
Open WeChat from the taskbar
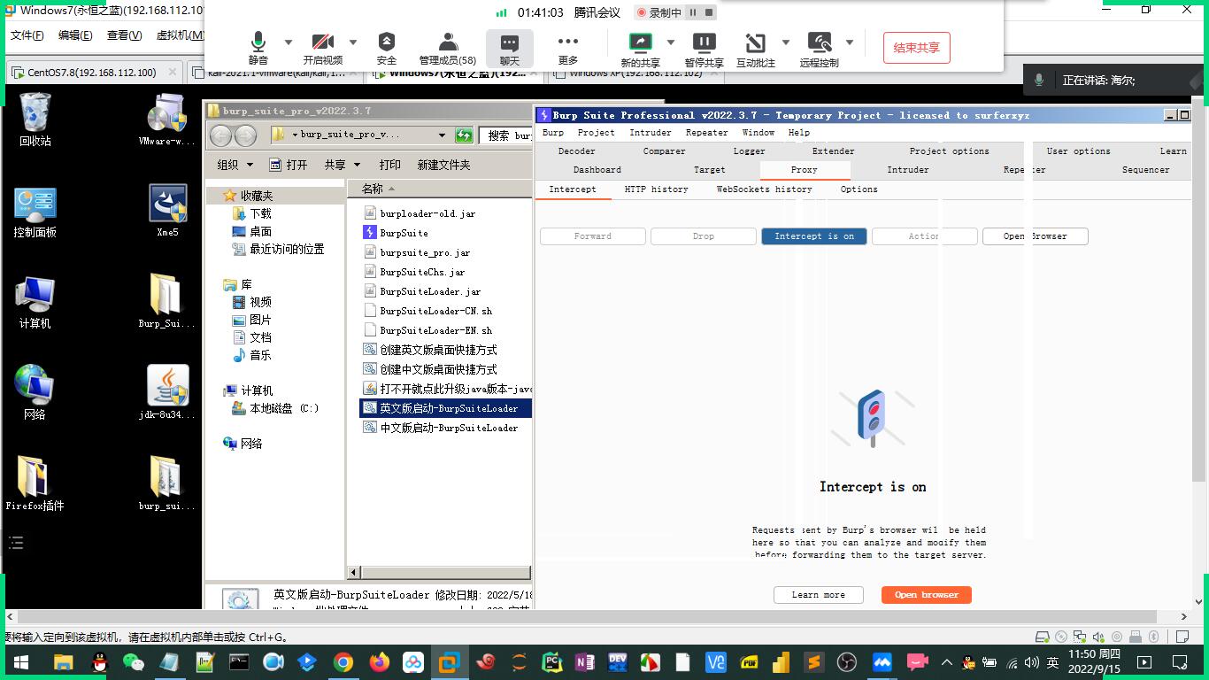tap(134, 662)
